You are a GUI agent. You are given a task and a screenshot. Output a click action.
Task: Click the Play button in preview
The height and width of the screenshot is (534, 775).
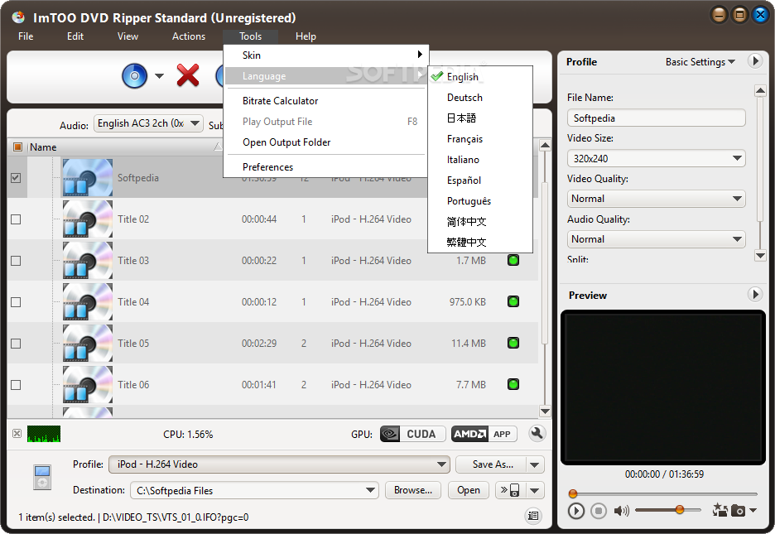[x=575, y=511]
